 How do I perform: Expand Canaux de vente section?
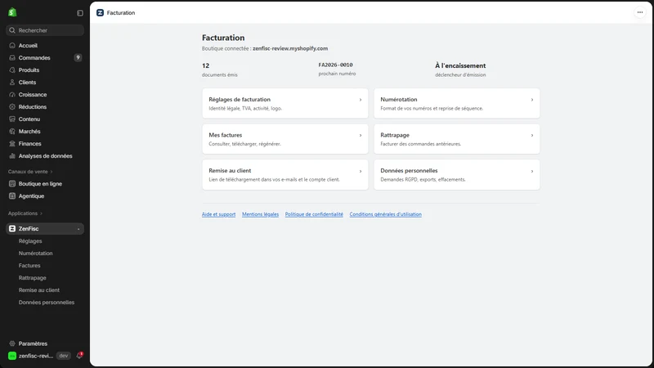point(30,172)
